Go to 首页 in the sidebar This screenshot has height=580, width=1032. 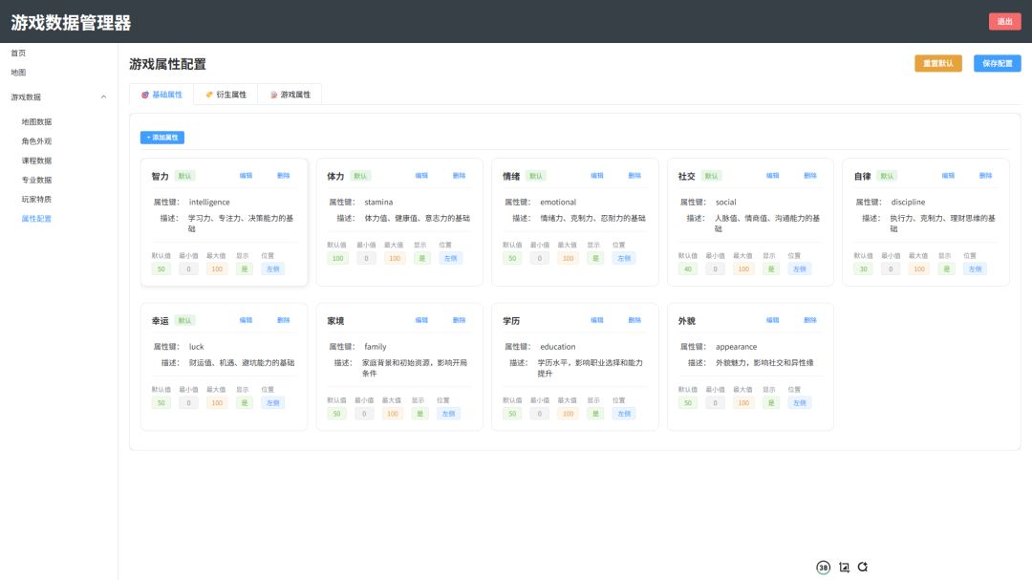click(18, 53)
